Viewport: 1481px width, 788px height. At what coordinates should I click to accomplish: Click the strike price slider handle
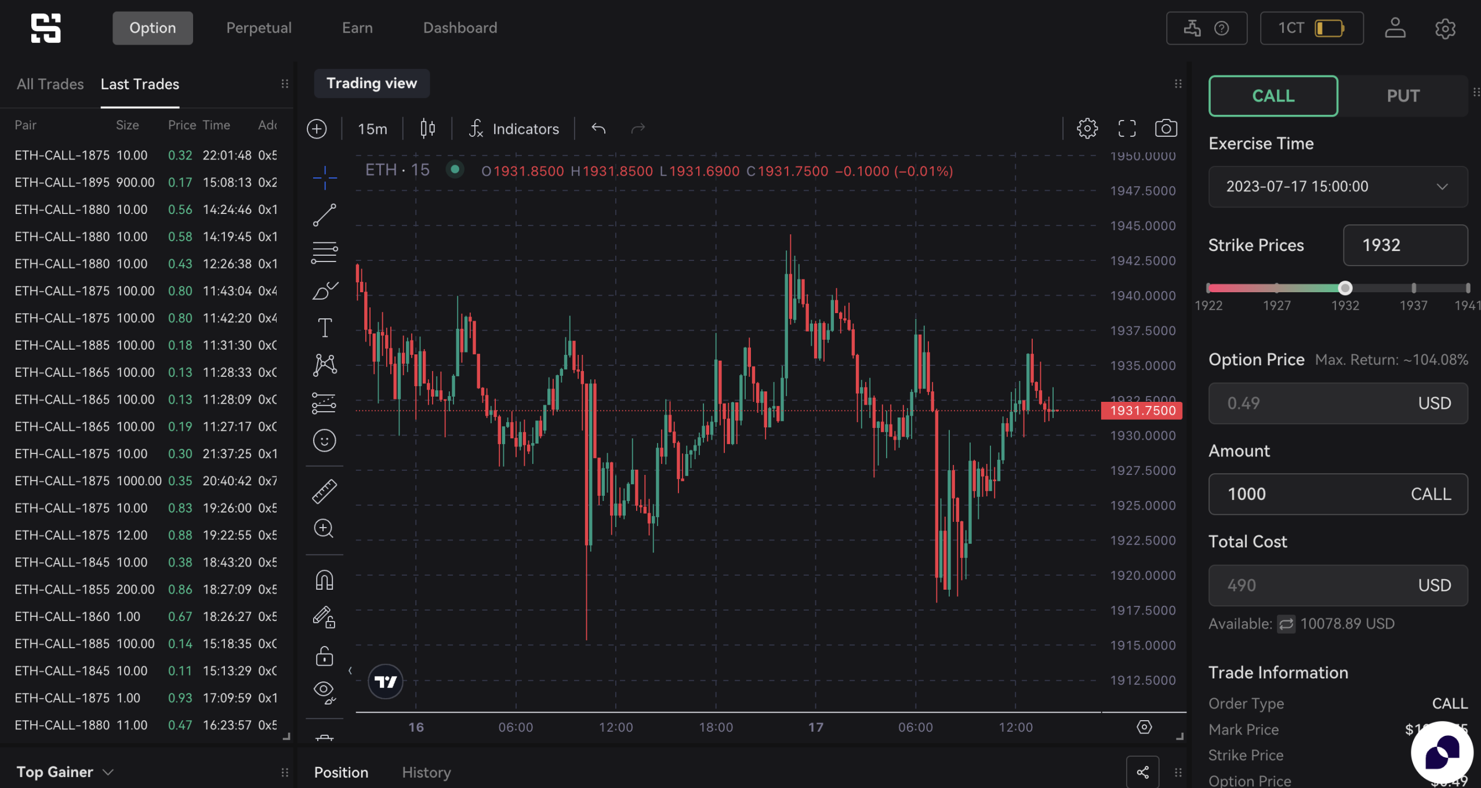pos(1345,288)
